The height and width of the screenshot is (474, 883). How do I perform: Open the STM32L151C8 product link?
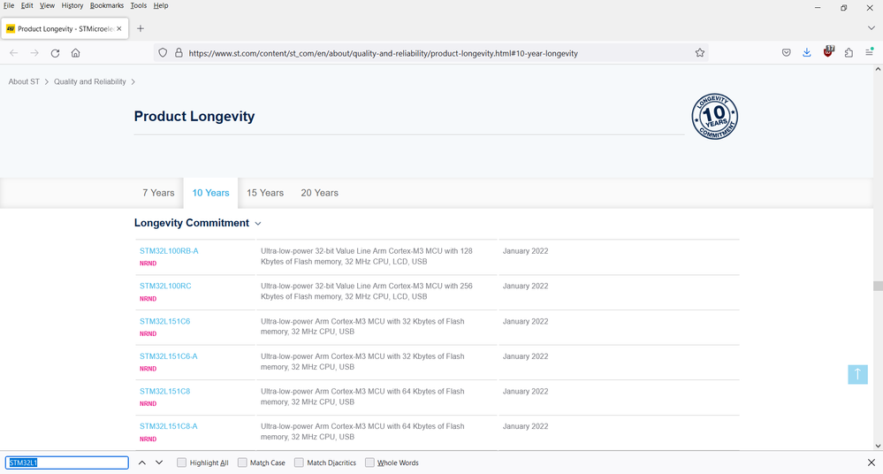[x=165, y=391]
